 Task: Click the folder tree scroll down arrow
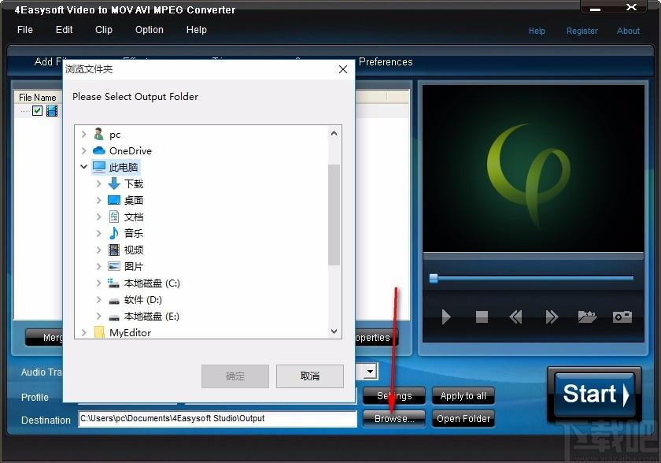point(334,332)
